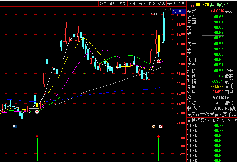Click the right red arrow signal in indicator
Screen dimensions: 237x162
tap(158, 136)
